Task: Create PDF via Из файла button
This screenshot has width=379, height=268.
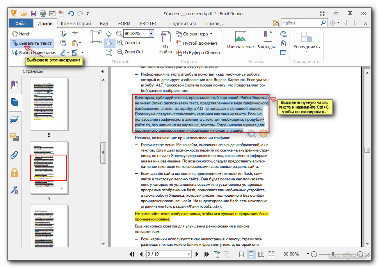Action: [165, 43]
